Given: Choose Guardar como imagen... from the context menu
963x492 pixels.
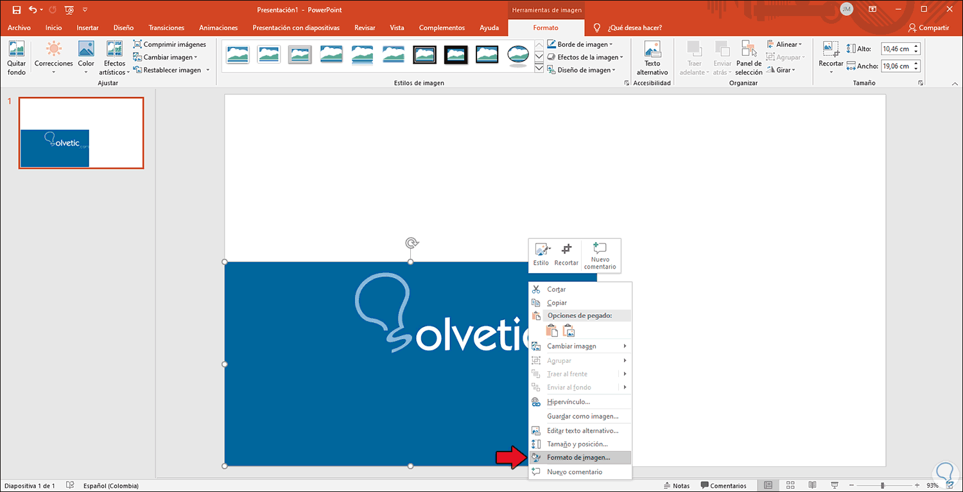Looking at the screenshot, I should [580, 416].
